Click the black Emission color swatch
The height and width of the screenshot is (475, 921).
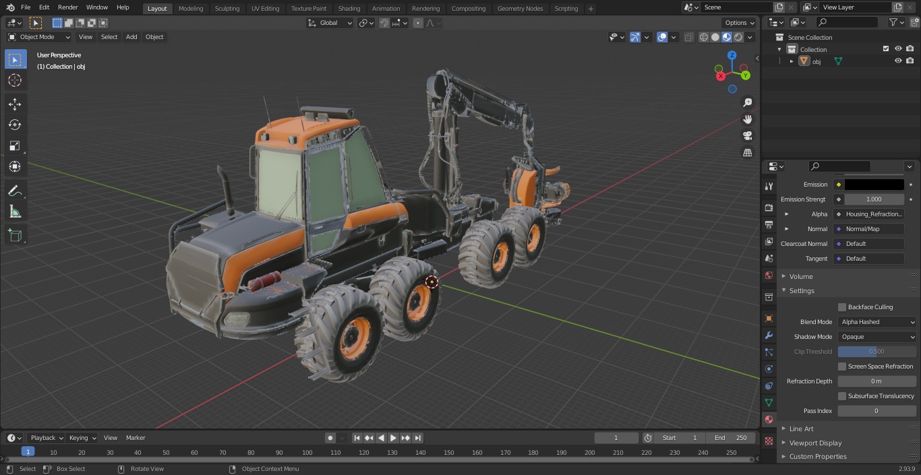coord(874,185)
